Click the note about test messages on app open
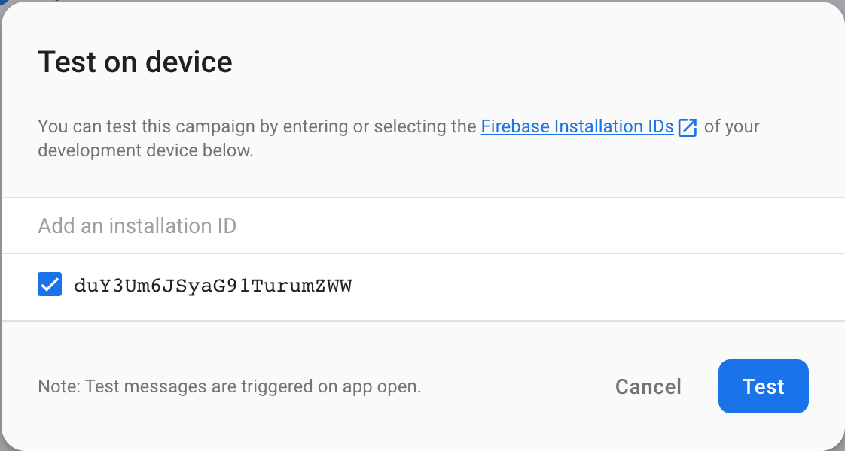Screen dimensions: 845x451 coord(230,387)
